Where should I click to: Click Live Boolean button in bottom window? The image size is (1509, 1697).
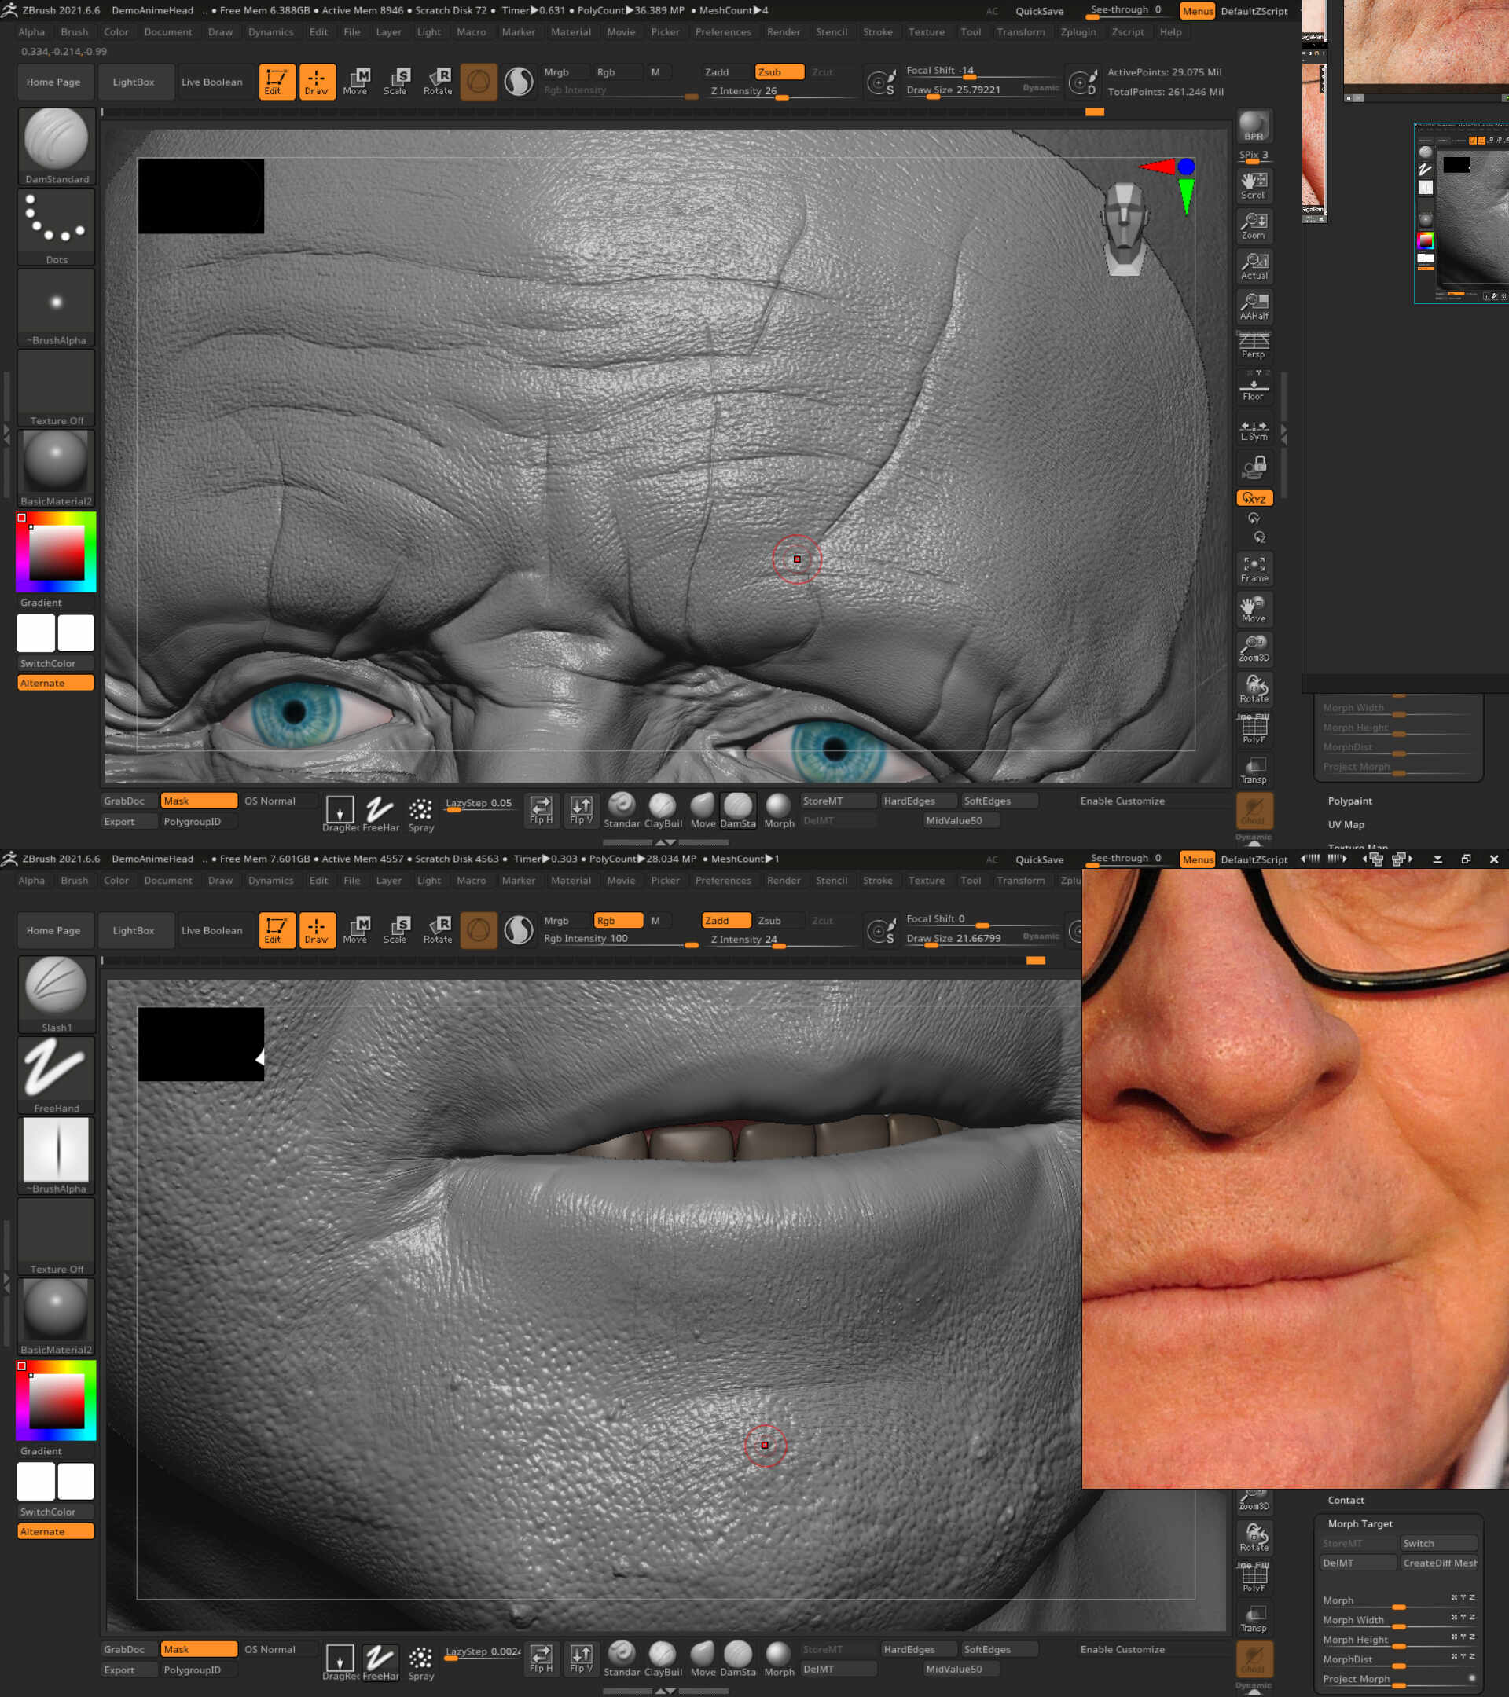(211, 930)
